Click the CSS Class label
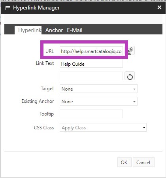Viewport: 166px width, 178px height. tap(44, 128)
